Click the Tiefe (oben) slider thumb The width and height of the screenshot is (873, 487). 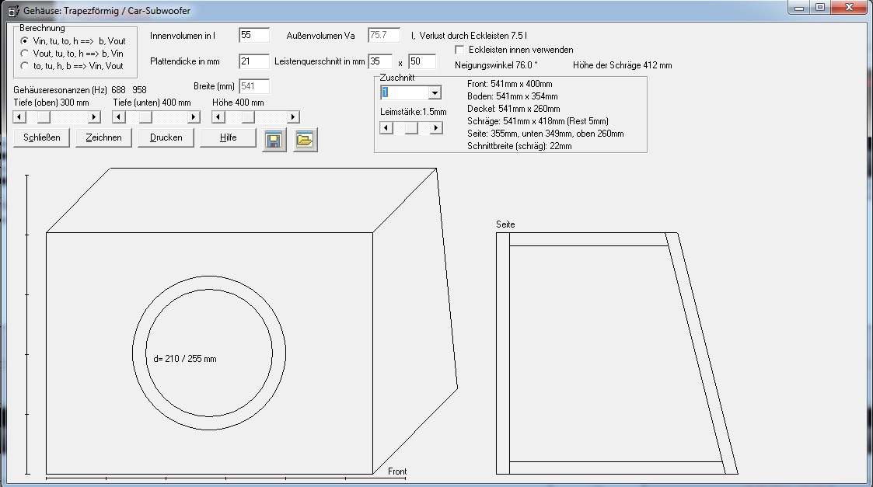click(x=44, y=117)
